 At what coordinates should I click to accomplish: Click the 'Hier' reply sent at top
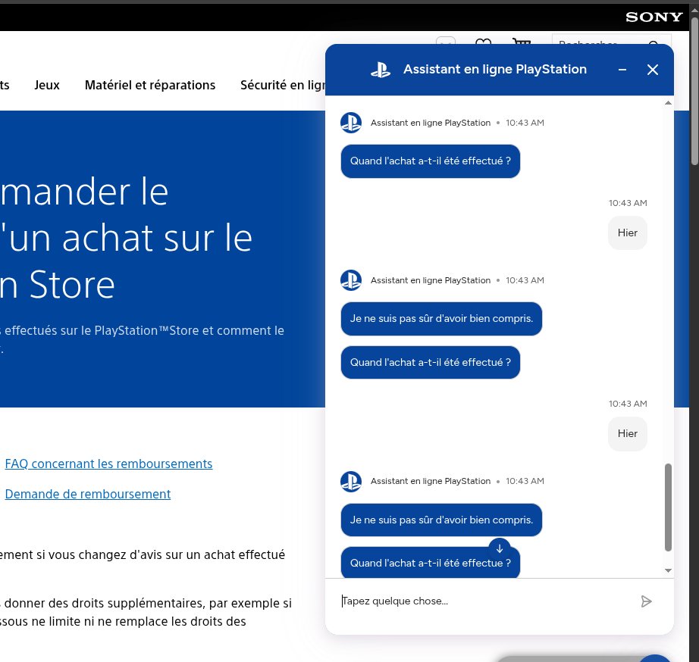[x=627, y=233]
